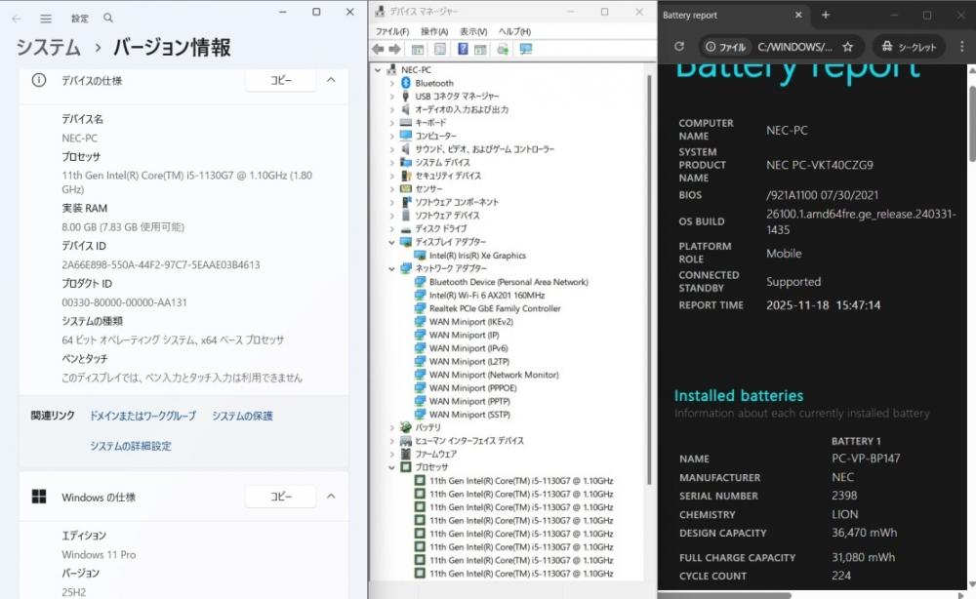
Task: Collapse the デバイスの仕様 section chevron
Action: pos(331,80)
